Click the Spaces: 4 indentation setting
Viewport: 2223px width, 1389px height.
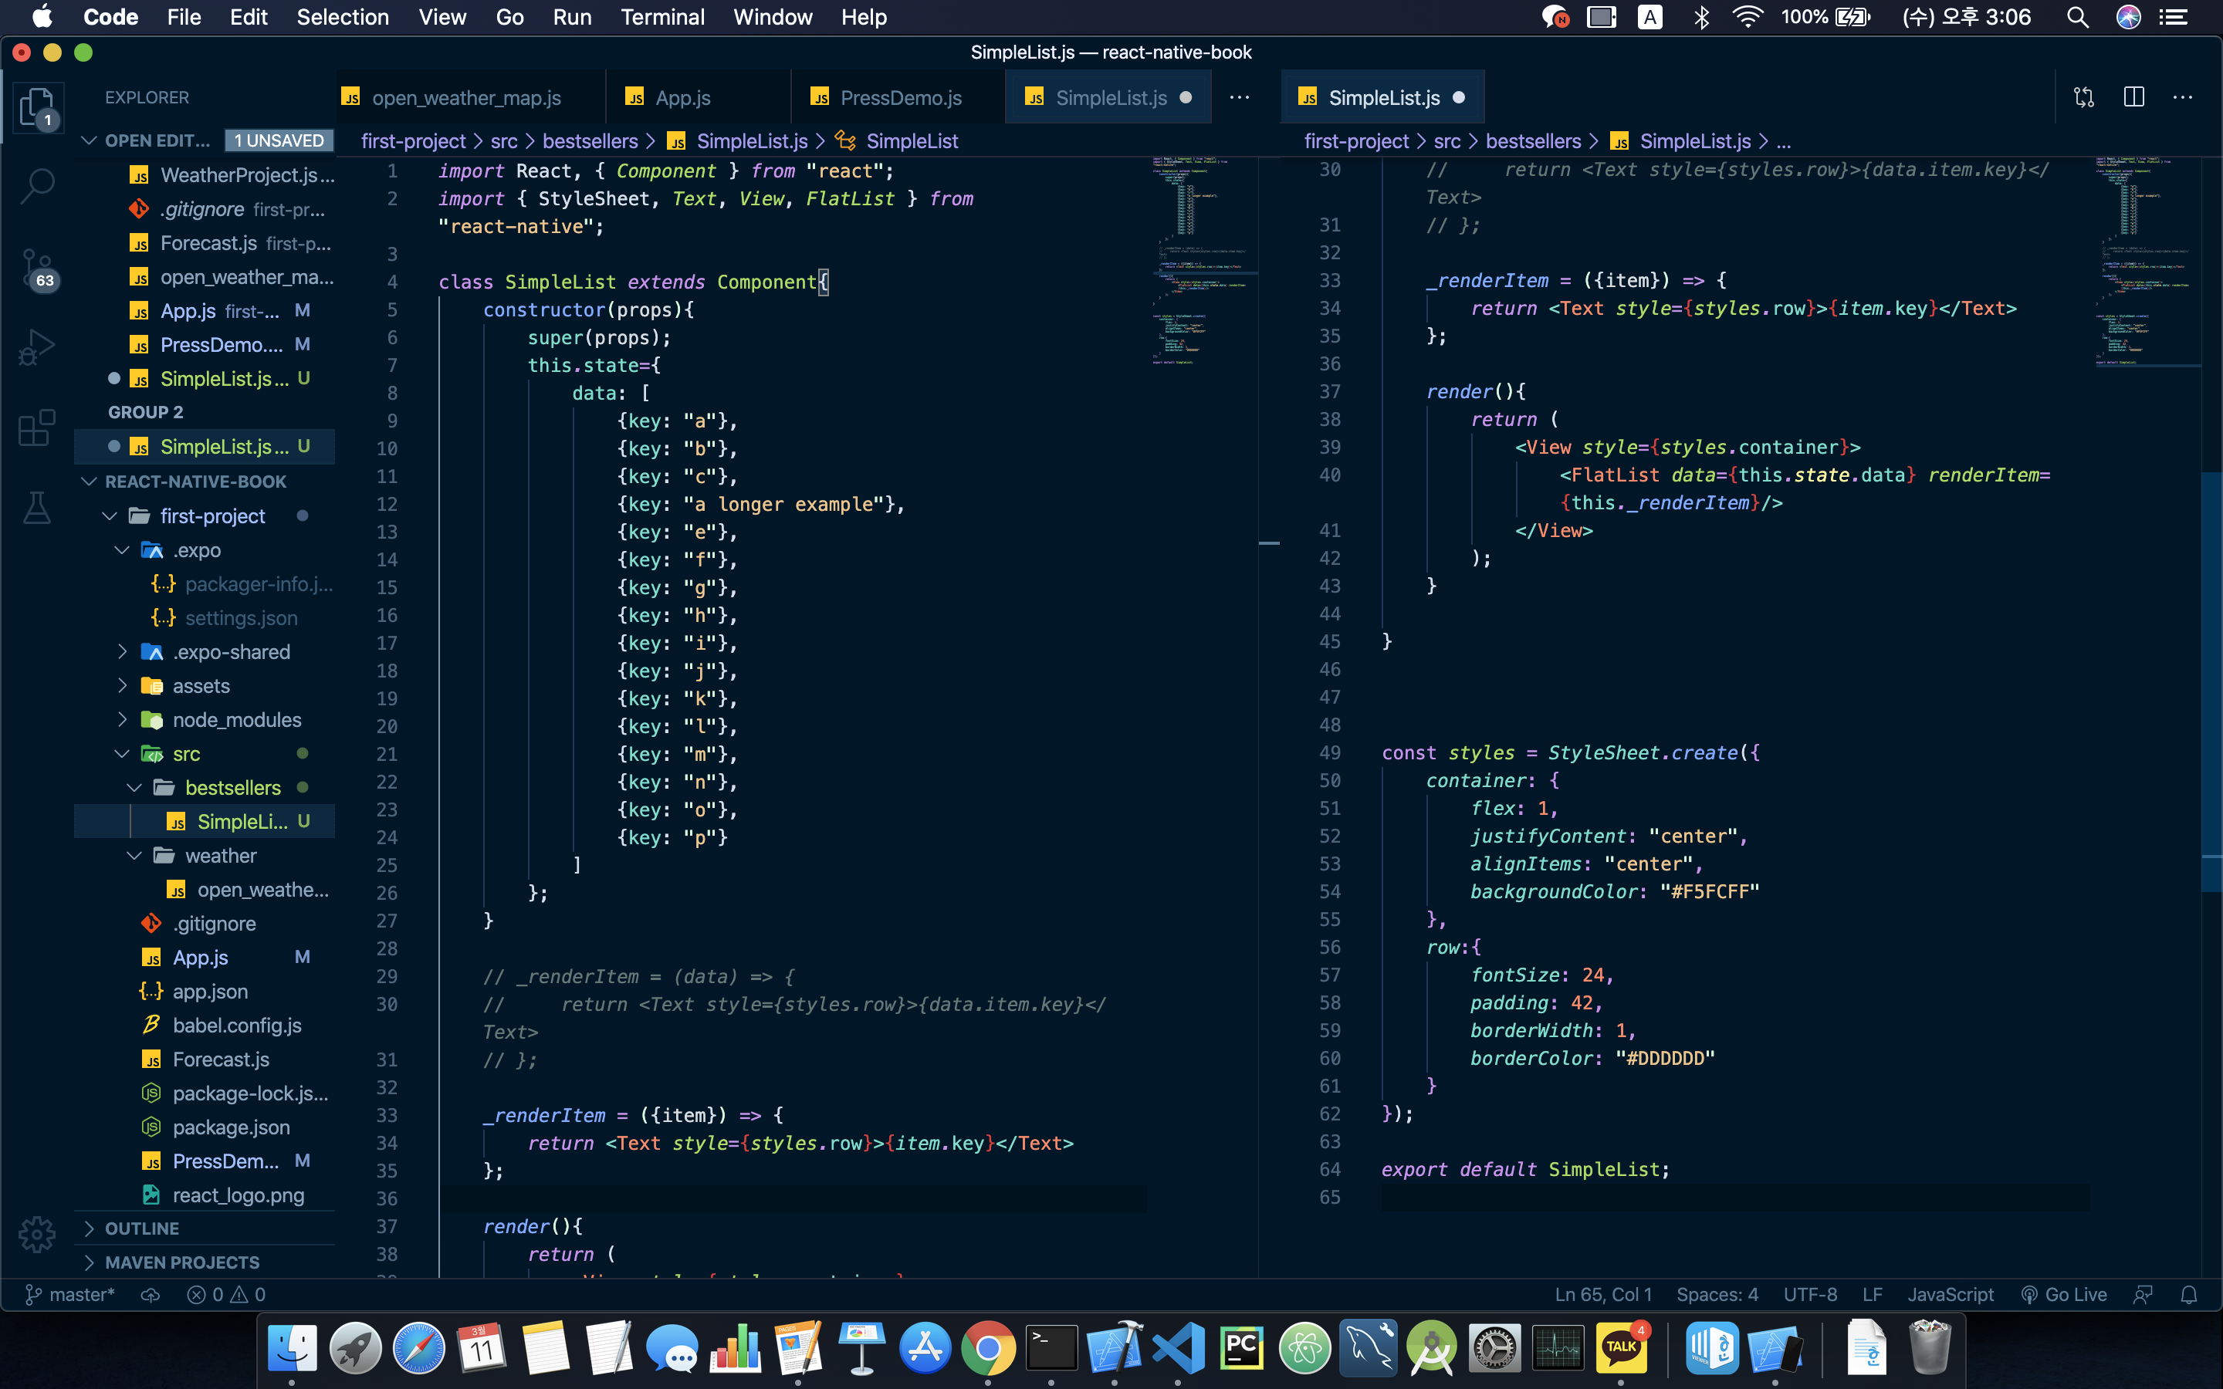pos(1716,1294)
